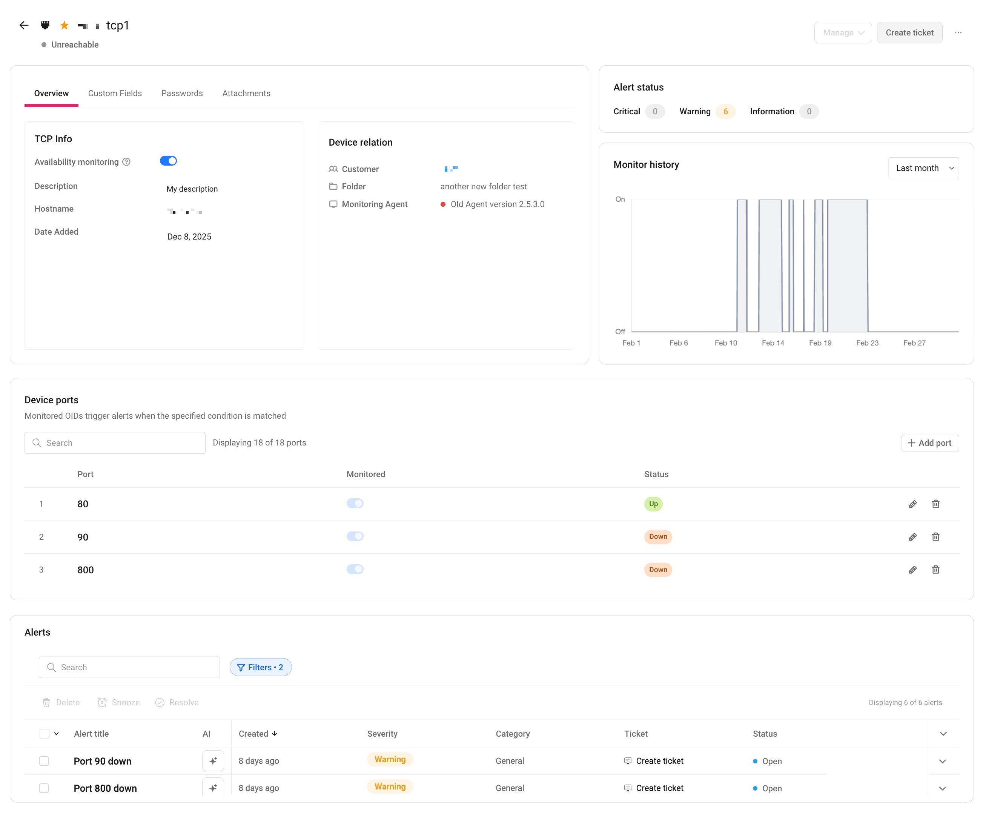Screen dimensions: 983x817
Task: Click the Alert title column header
Action: (x=91, y=734)
